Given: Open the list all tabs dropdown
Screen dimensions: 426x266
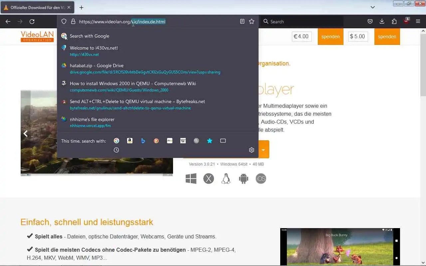Looking at the screenshot, I should click(x=373, y=7).
